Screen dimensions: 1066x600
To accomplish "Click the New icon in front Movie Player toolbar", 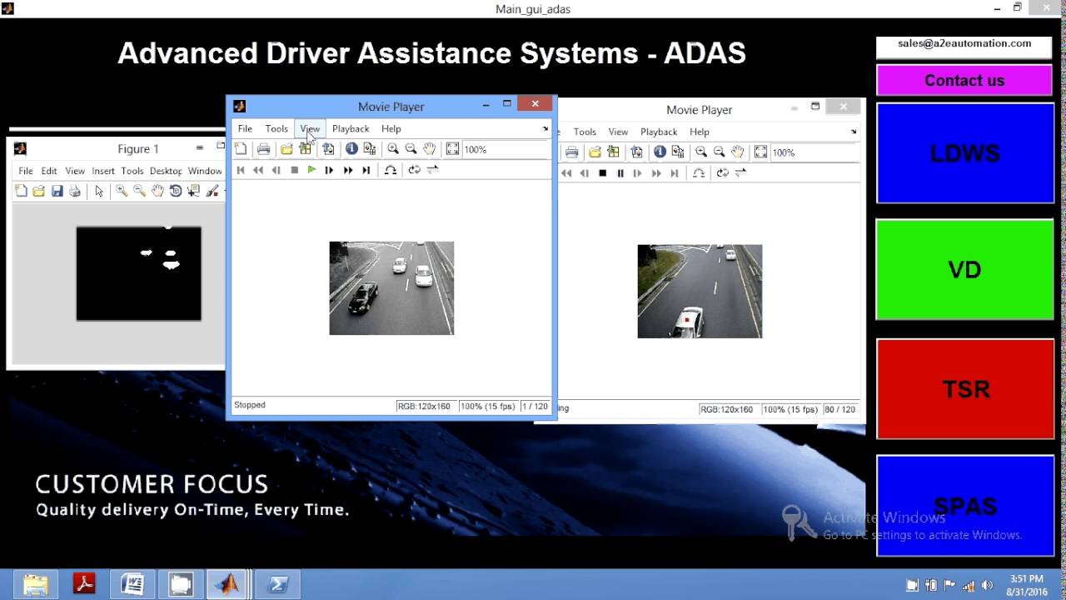I will click(241, 149).
